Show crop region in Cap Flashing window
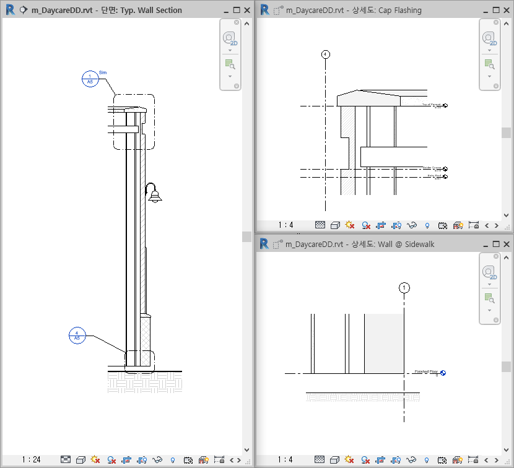 click(x=396, y=225)
